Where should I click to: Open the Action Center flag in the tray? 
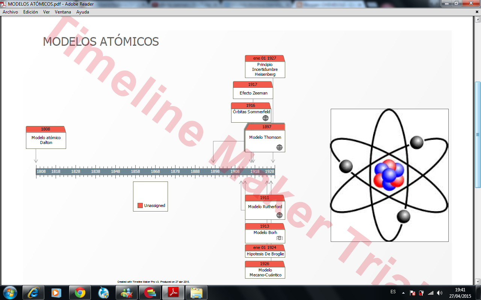(x=412, y=292)
